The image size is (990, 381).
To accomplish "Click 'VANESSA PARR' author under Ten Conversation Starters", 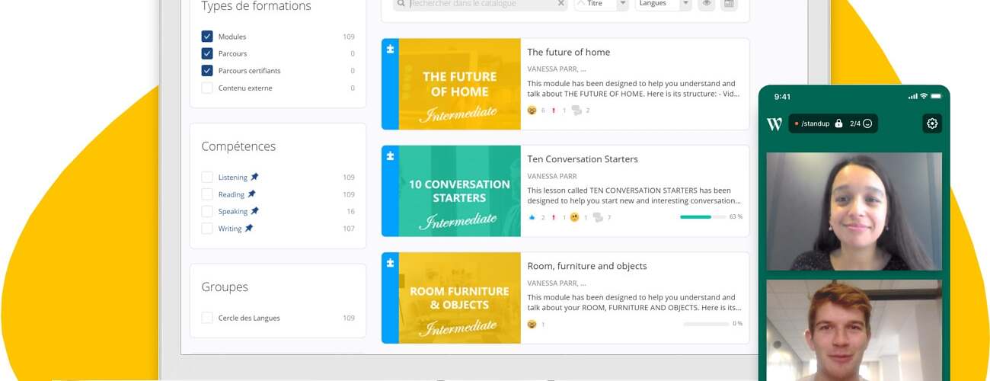I will click(552, 176).
